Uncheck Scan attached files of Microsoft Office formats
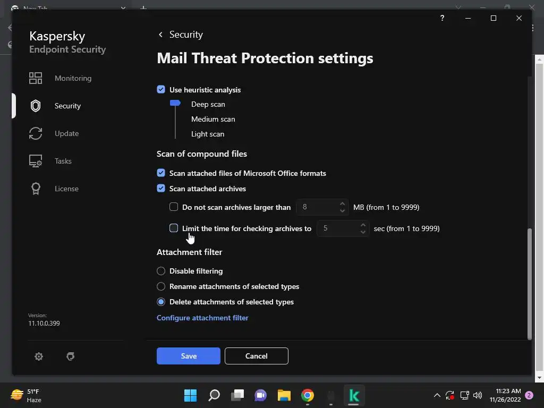 pos(161,173)
